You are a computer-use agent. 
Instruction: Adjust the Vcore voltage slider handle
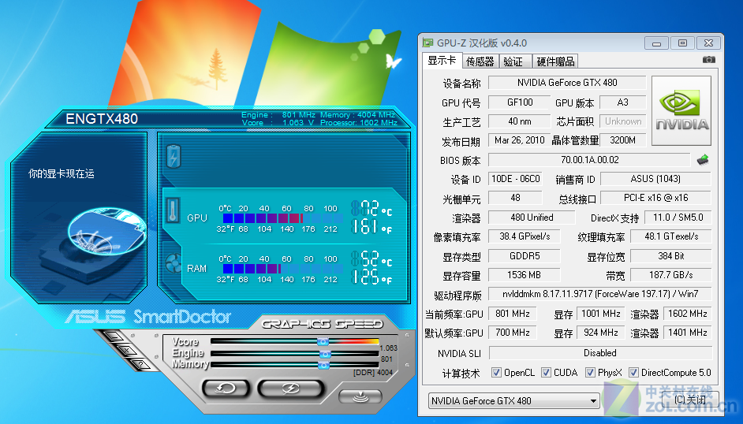pyautogui.click(x=323, y=341)
